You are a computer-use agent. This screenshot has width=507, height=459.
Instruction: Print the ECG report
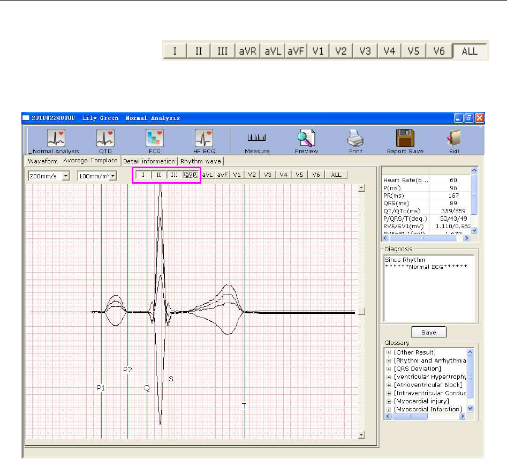[355, 141]
